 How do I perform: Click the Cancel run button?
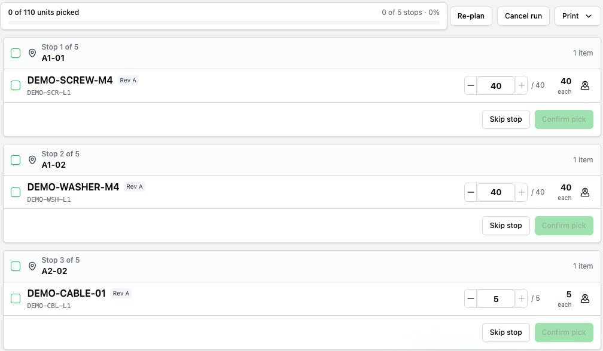pos(523,16)
